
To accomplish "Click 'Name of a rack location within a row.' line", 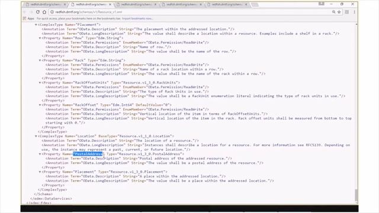I will (134, 69).
